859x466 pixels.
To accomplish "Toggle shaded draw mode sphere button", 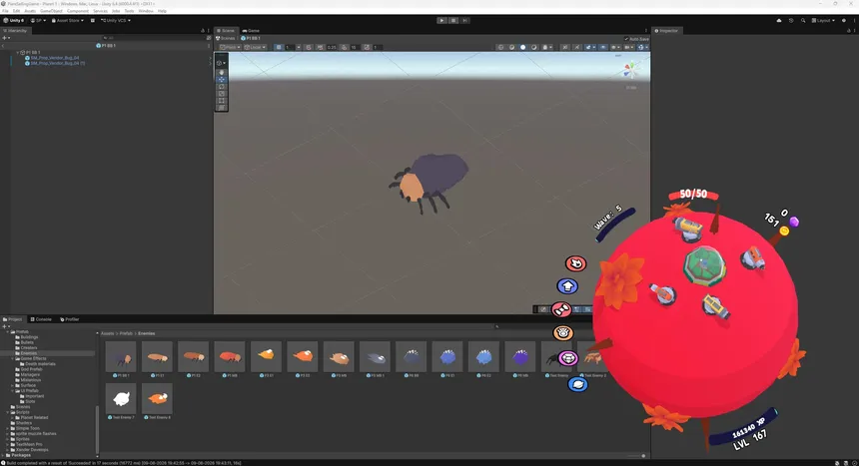I will [522, 47].
